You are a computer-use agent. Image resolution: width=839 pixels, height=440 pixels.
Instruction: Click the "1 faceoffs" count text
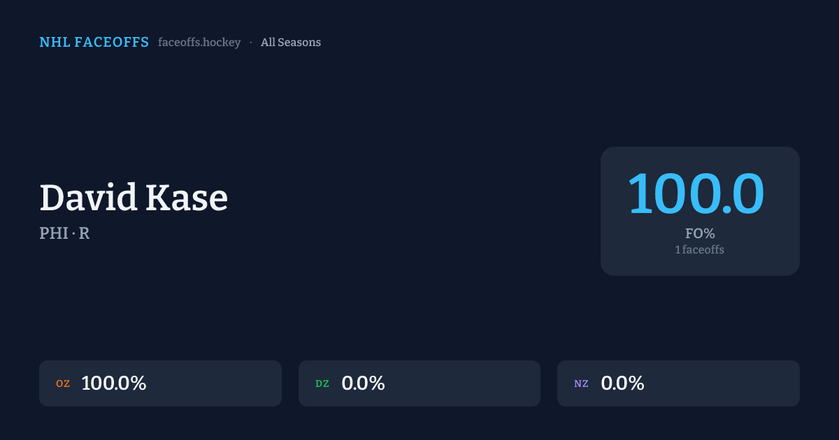click(700, 249)
